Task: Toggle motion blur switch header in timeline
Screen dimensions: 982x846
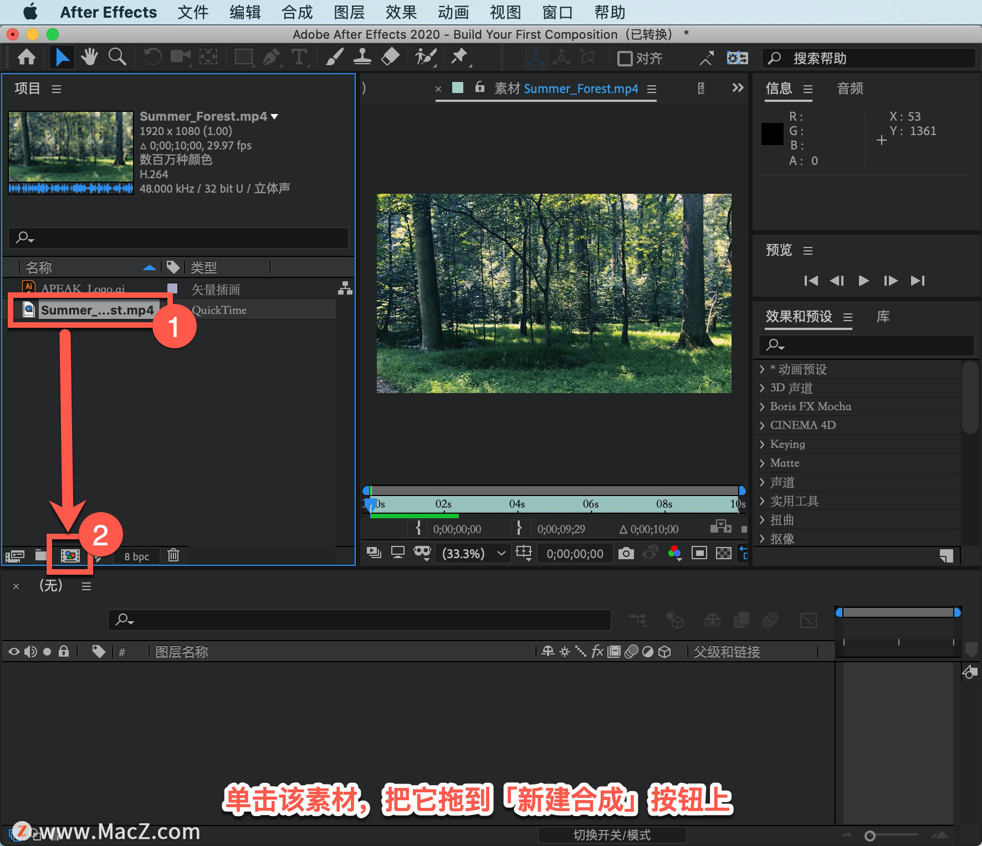Action: 631,652
